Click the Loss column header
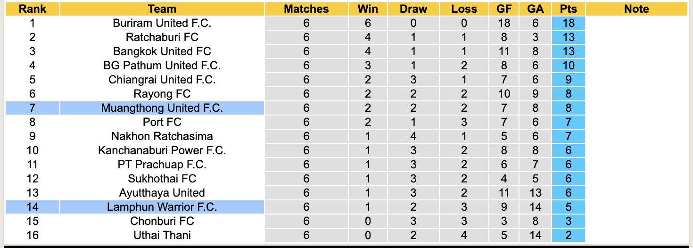This screenshot has height=248, width=693. pyautogui.click(x=464, y=9)
